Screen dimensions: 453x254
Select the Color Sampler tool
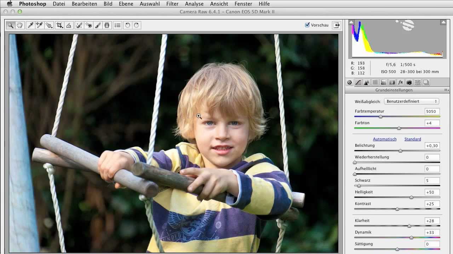[x=39, y=25]
